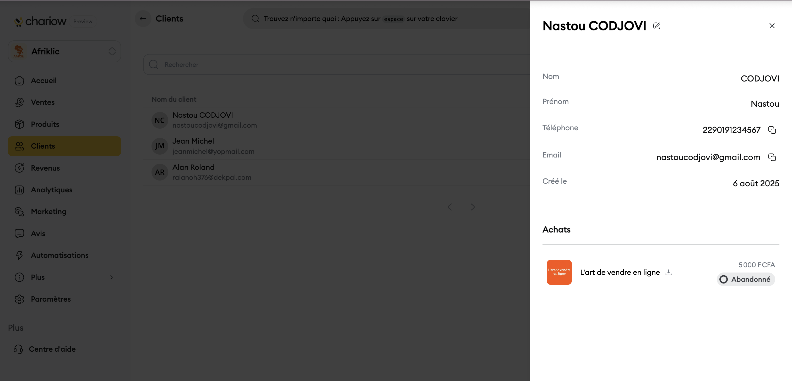This screenshot has width=792, height=381.
Task: Open the Afriklic store switcher dropdown
Action: (x=64, y=51)
